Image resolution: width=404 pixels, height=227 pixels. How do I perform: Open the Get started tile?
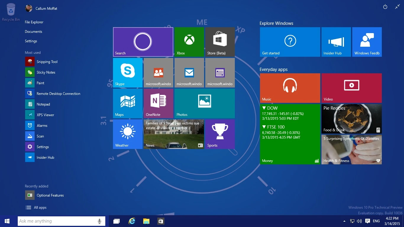(290, 42)
